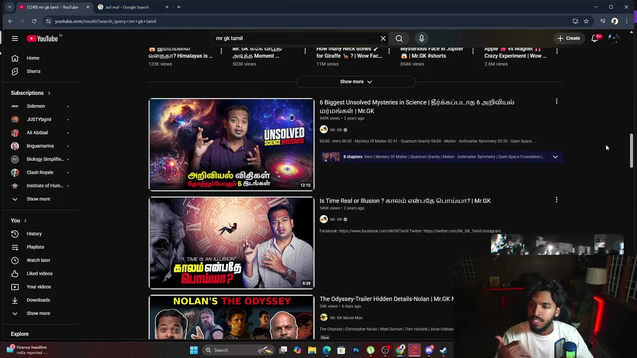Expand Show more shorts button

click(x=356, y=82)
